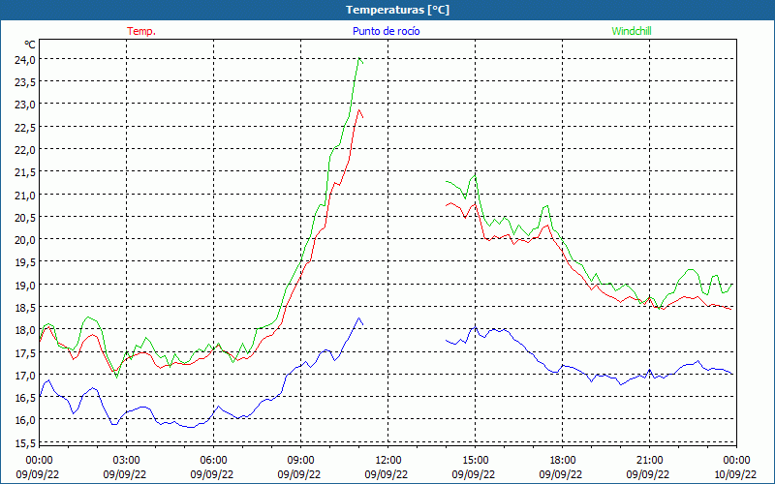Click the 20,0 y-axis value
Image resolution: width=775 pixels, height=484 pixels.
(25, 240)
